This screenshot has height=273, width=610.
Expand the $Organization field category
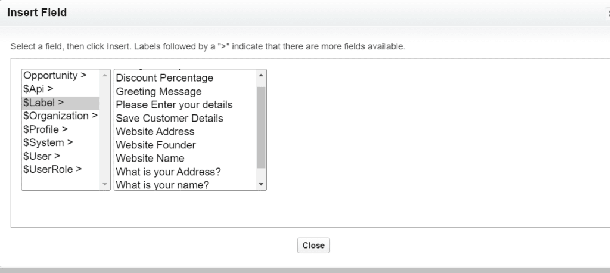pyautogui.click(x=60, y=116)
